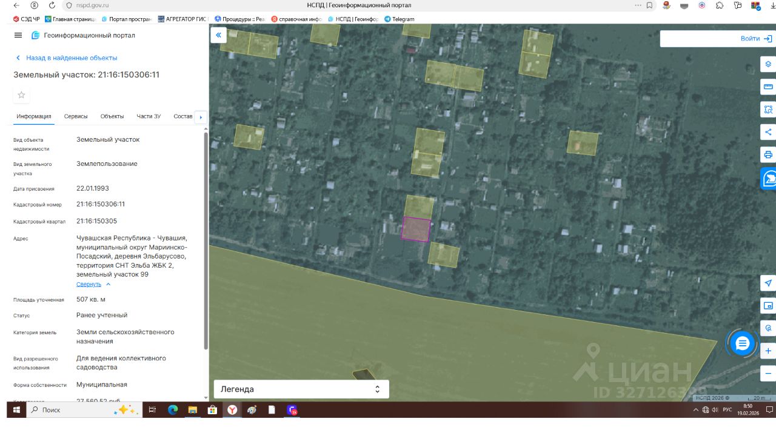Screen dimensions: 776x436
Task: Switch to the Сервисы tab
Action: [76, 116]
